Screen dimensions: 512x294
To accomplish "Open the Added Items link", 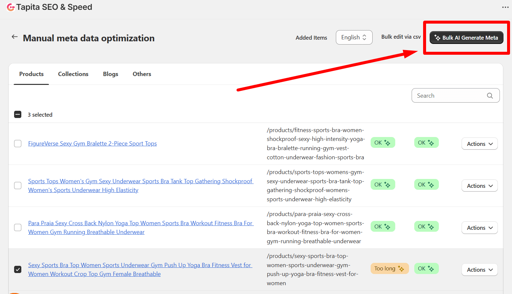I will [x=311, y=38].
